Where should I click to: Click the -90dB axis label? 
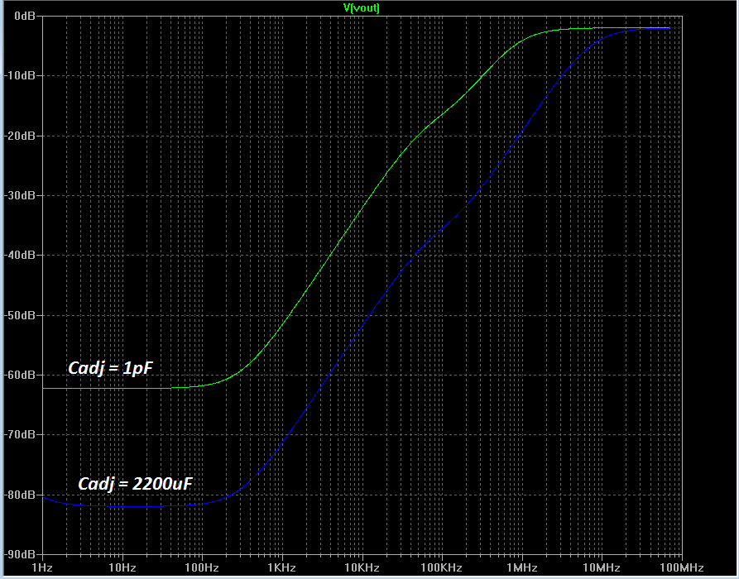coord(20,554)
